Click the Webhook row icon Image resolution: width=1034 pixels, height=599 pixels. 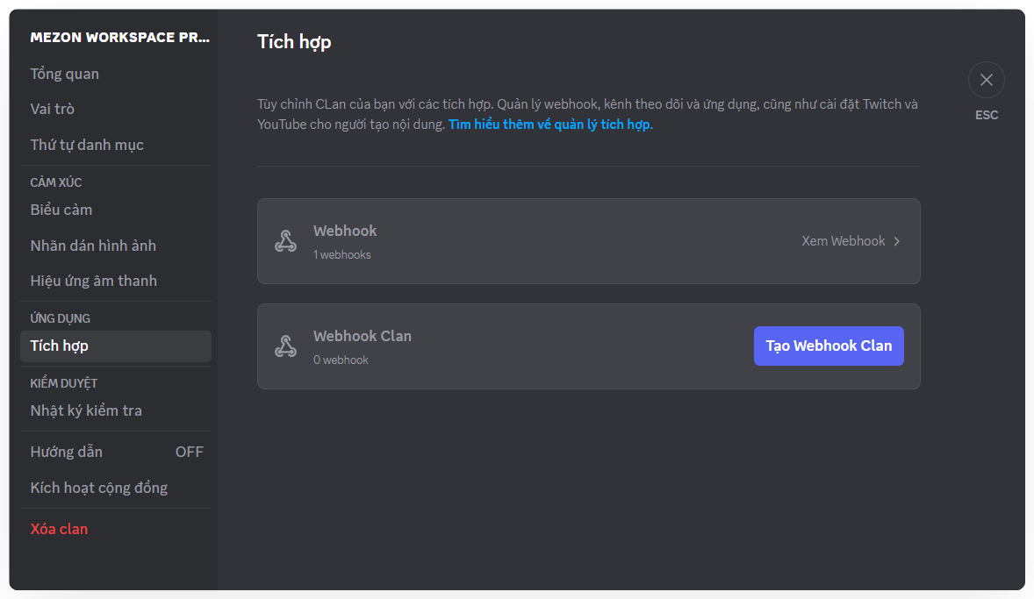coord(285,241)
